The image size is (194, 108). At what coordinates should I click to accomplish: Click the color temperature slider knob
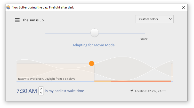click(x=94, y=33)
